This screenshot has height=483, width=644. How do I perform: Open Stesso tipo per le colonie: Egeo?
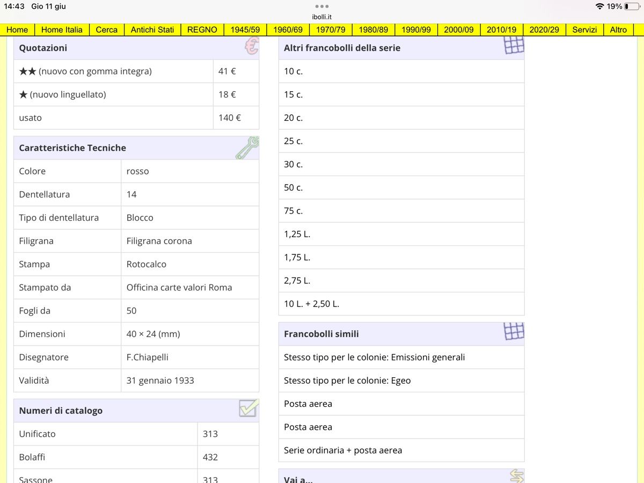401,380
